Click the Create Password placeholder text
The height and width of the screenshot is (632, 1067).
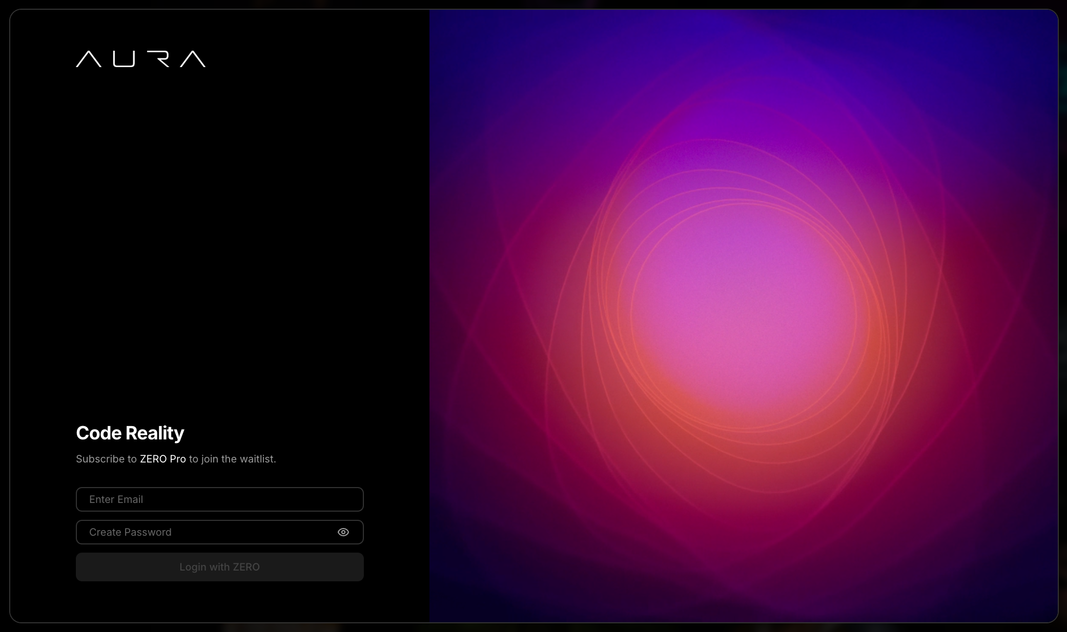click(130, 532)
